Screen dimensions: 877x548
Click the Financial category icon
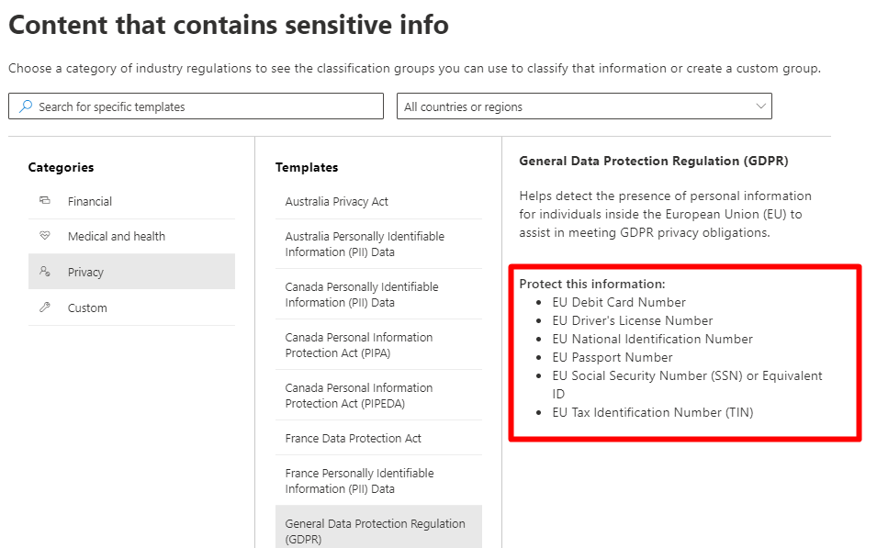coord(45,201)
